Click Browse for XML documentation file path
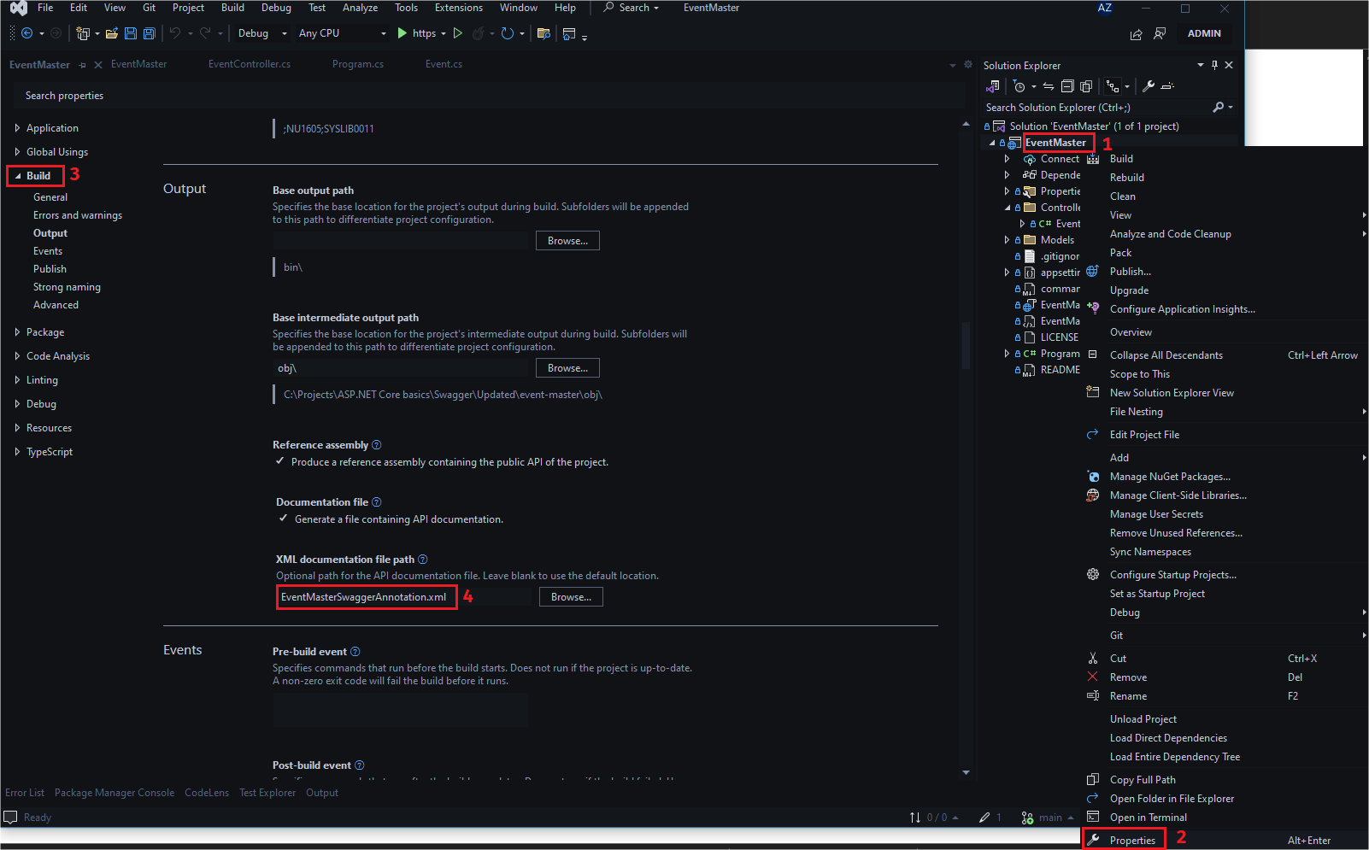This screenshot has width=1369, height=850. click(x=571, y=597)
